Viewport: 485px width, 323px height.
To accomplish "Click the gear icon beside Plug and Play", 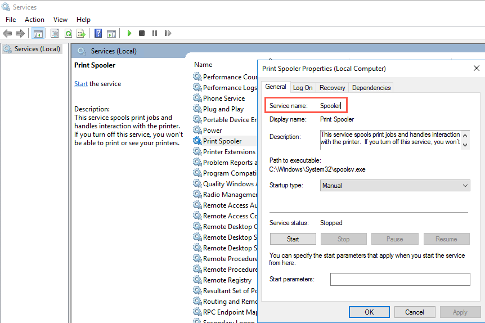I will coord(197,109).
